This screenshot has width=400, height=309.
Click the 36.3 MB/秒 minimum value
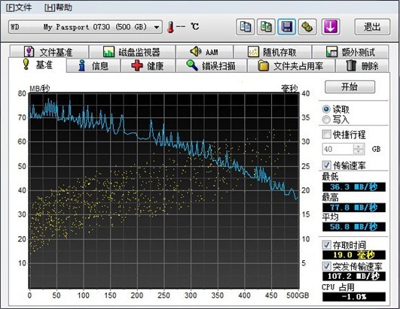click(354, 186)
